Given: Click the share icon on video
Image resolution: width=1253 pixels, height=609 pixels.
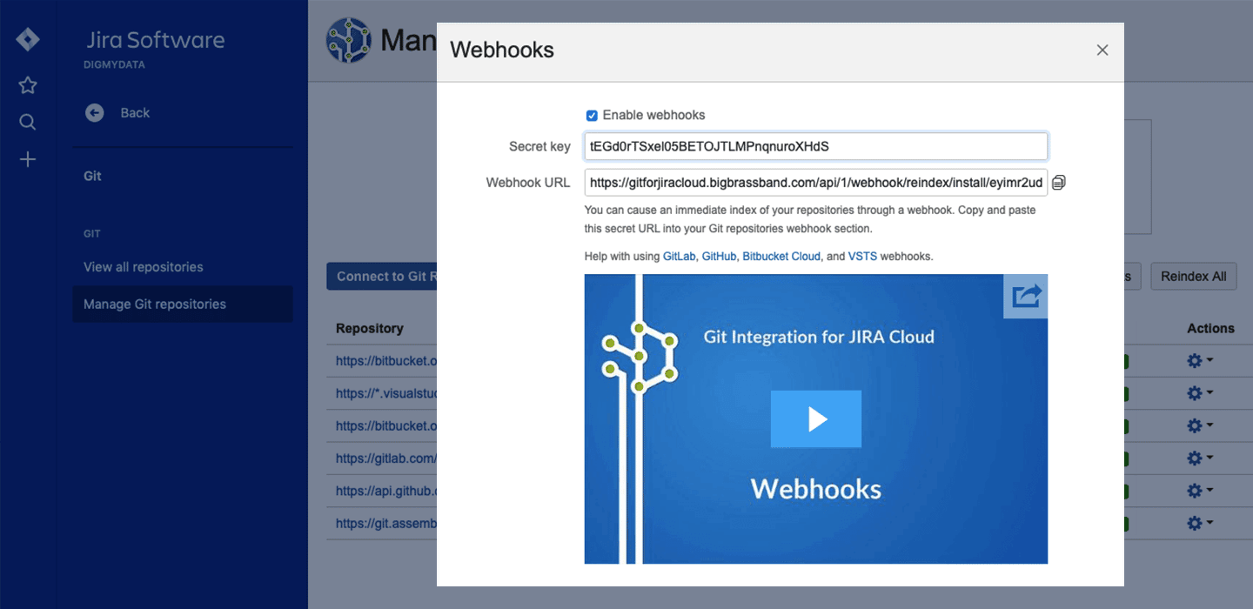Looking at the screenshot, I should click(x=1026, y=297).
